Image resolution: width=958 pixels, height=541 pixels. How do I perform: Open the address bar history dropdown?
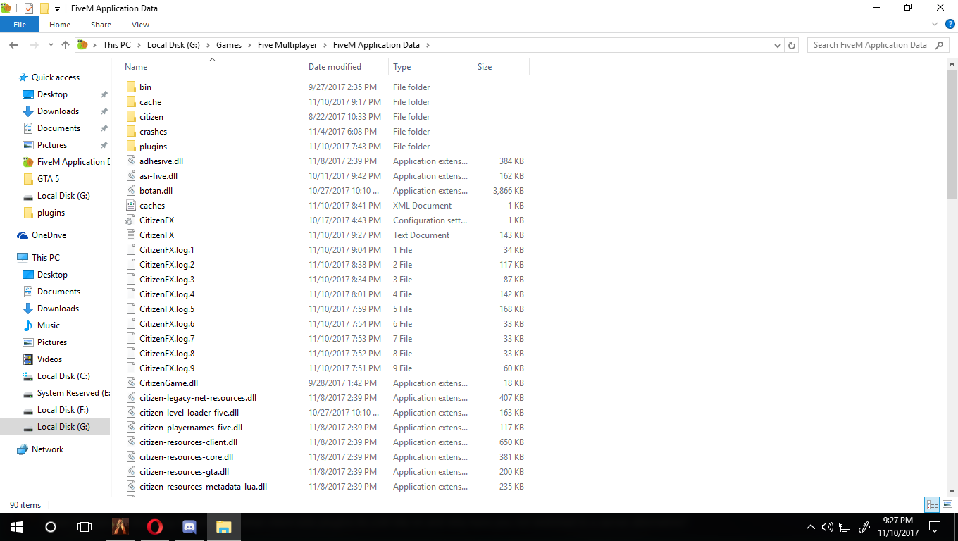coord(778,45)
